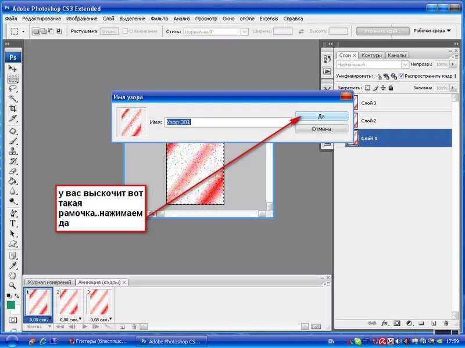Switch to 'Журнал измерений' tab

(49, 282)
